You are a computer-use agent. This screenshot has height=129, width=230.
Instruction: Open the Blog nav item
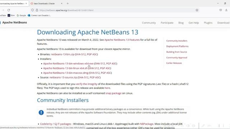[181, 23]
